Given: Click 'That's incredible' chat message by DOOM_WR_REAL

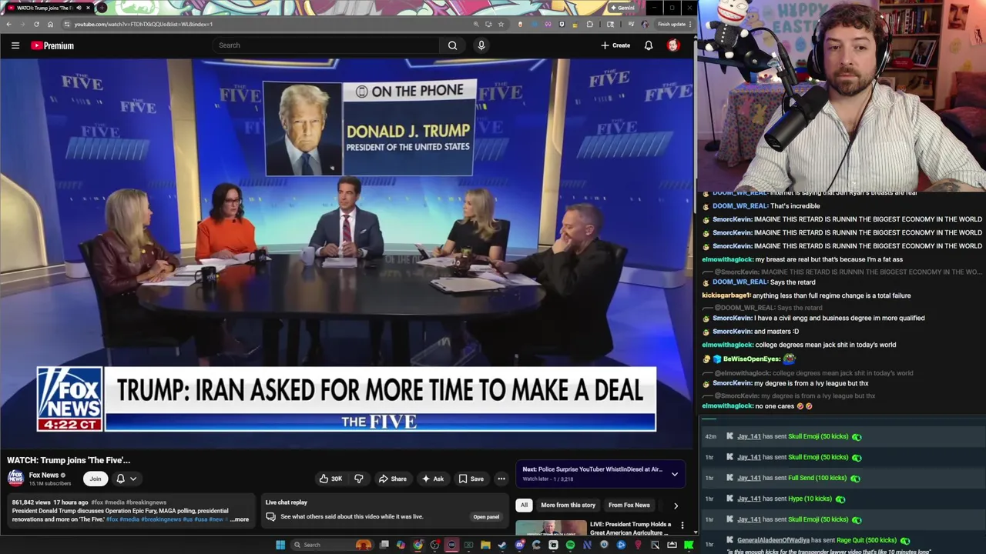Looking at the screenshot, I should 795,205.
